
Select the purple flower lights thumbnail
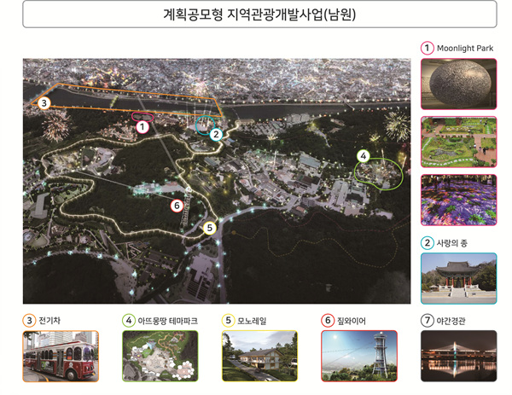(458, 200)
